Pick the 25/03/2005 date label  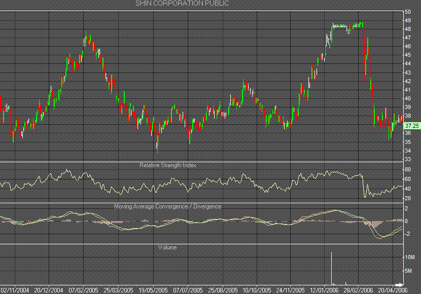point(118,290)
